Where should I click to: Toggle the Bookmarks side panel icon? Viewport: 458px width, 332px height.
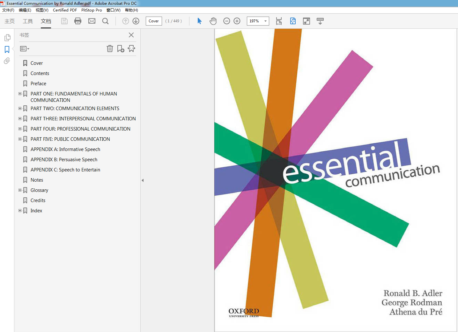[7, 49]
